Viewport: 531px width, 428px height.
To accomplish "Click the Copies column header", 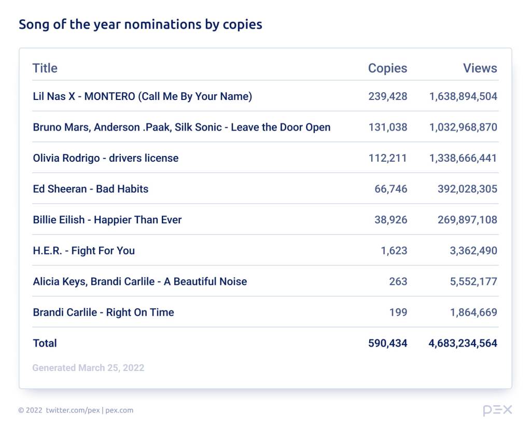I will [x=387, y=68].
